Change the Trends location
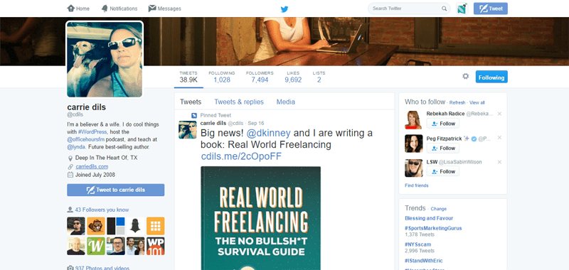 click(x=438, y=209)
